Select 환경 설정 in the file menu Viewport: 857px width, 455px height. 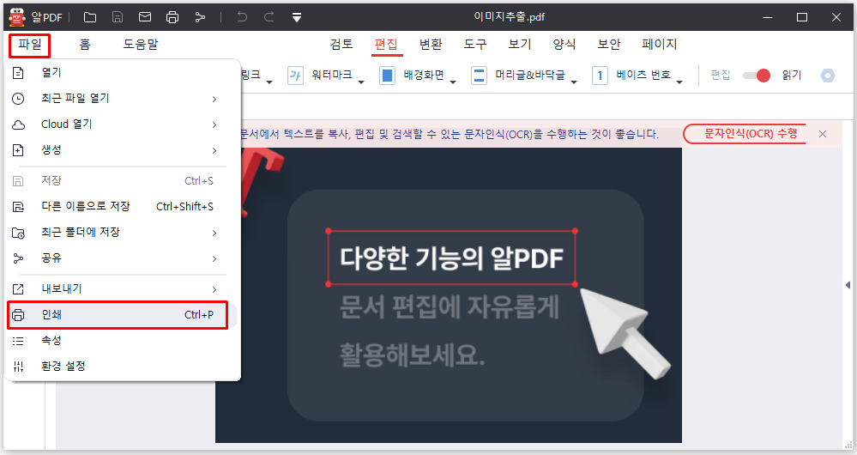pyautogui.click(x=123, y=367)
